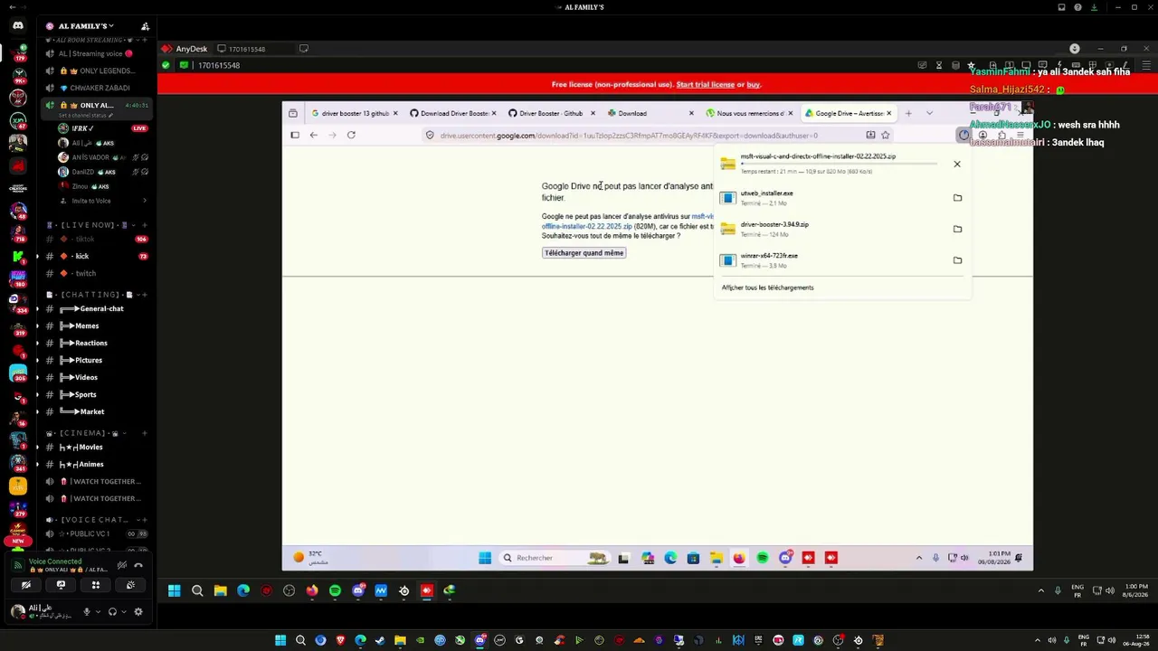Disconnect from voice call icon
This screenshot has height=651, width=1158.
click(138, 566)
